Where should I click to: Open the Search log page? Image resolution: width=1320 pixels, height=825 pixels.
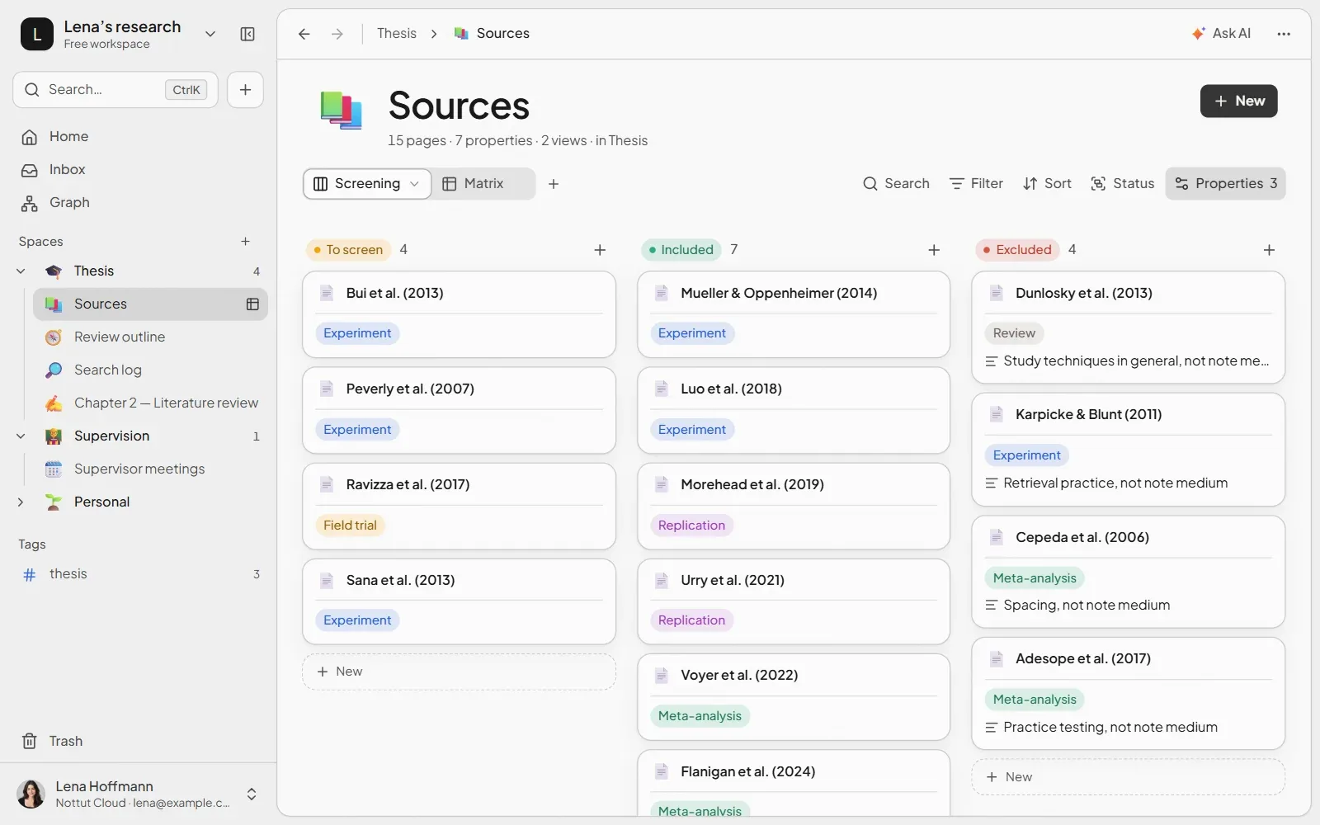(x=150, y=370)
